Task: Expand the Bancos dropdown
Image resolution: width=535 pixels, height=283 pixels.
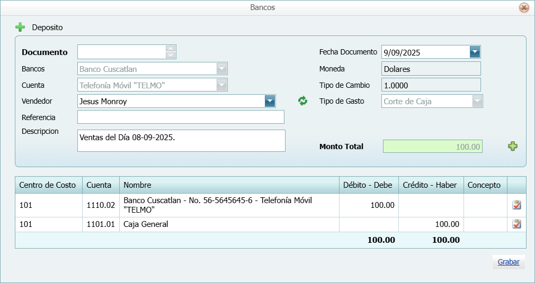Action: 221,69
